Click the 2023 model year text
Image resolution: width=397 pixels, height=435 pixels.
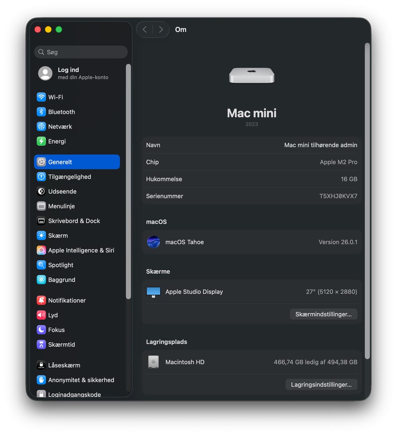click(x=252, y=124)
